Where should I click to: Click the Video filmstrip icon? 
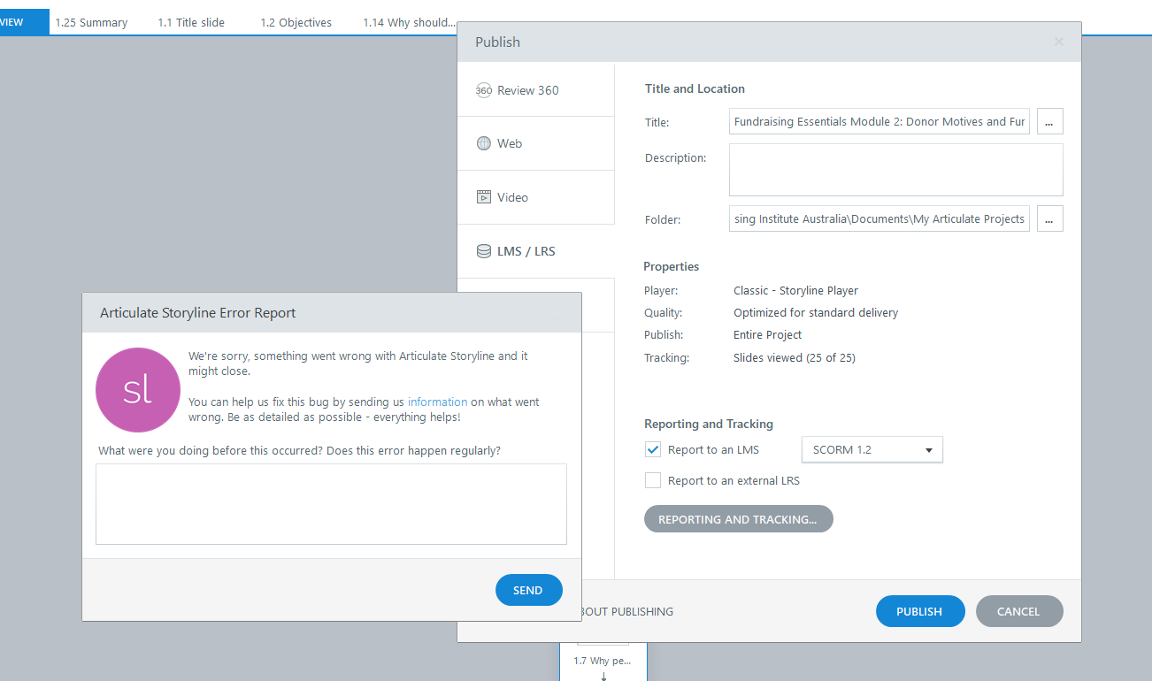pyautogui.click(x=484, y=197)
